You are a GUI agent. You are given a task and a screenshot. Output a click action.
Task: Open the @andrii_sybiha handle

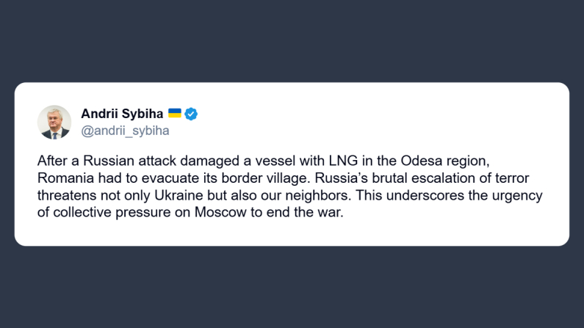pyautogui.click(x=125, y=131)
